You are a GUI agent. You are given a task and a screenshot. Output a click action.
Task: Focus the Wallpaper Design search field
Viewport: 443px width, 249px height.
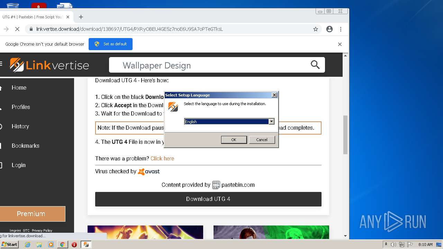[x=217, y=65]
